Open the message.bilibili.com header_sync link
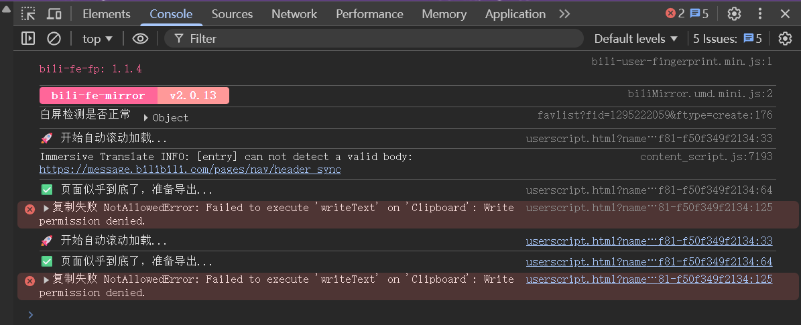 coord(190,170)
